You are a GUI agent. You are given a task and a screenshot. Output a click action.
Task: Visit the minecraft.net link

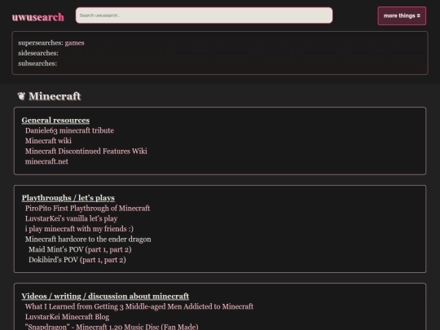46,161
